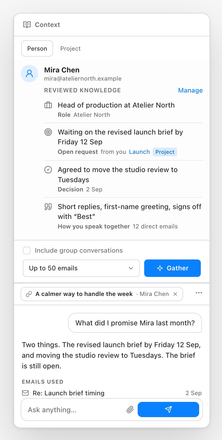Open A calmer way to handle the week

click(x=84, y=294)
